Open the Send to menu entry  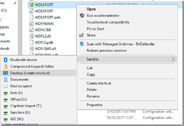pyautogui.click(x=127, y=59)
